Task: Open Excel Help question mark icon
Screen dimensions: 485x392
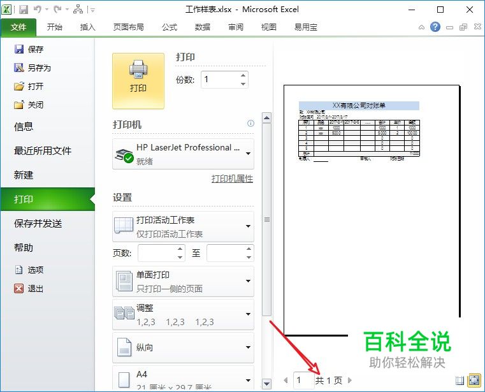Action: (435, 27)
